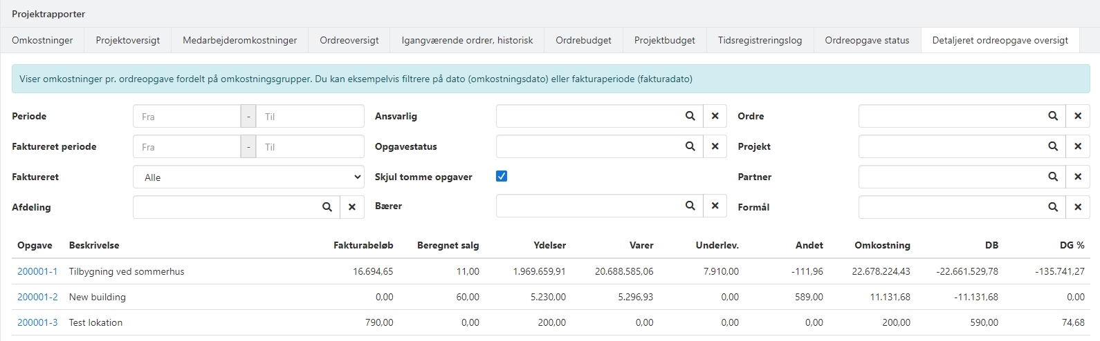Click the value 22.678.224,43 in Omkostning
1100x341 pixels.
[x=881, y=271]
